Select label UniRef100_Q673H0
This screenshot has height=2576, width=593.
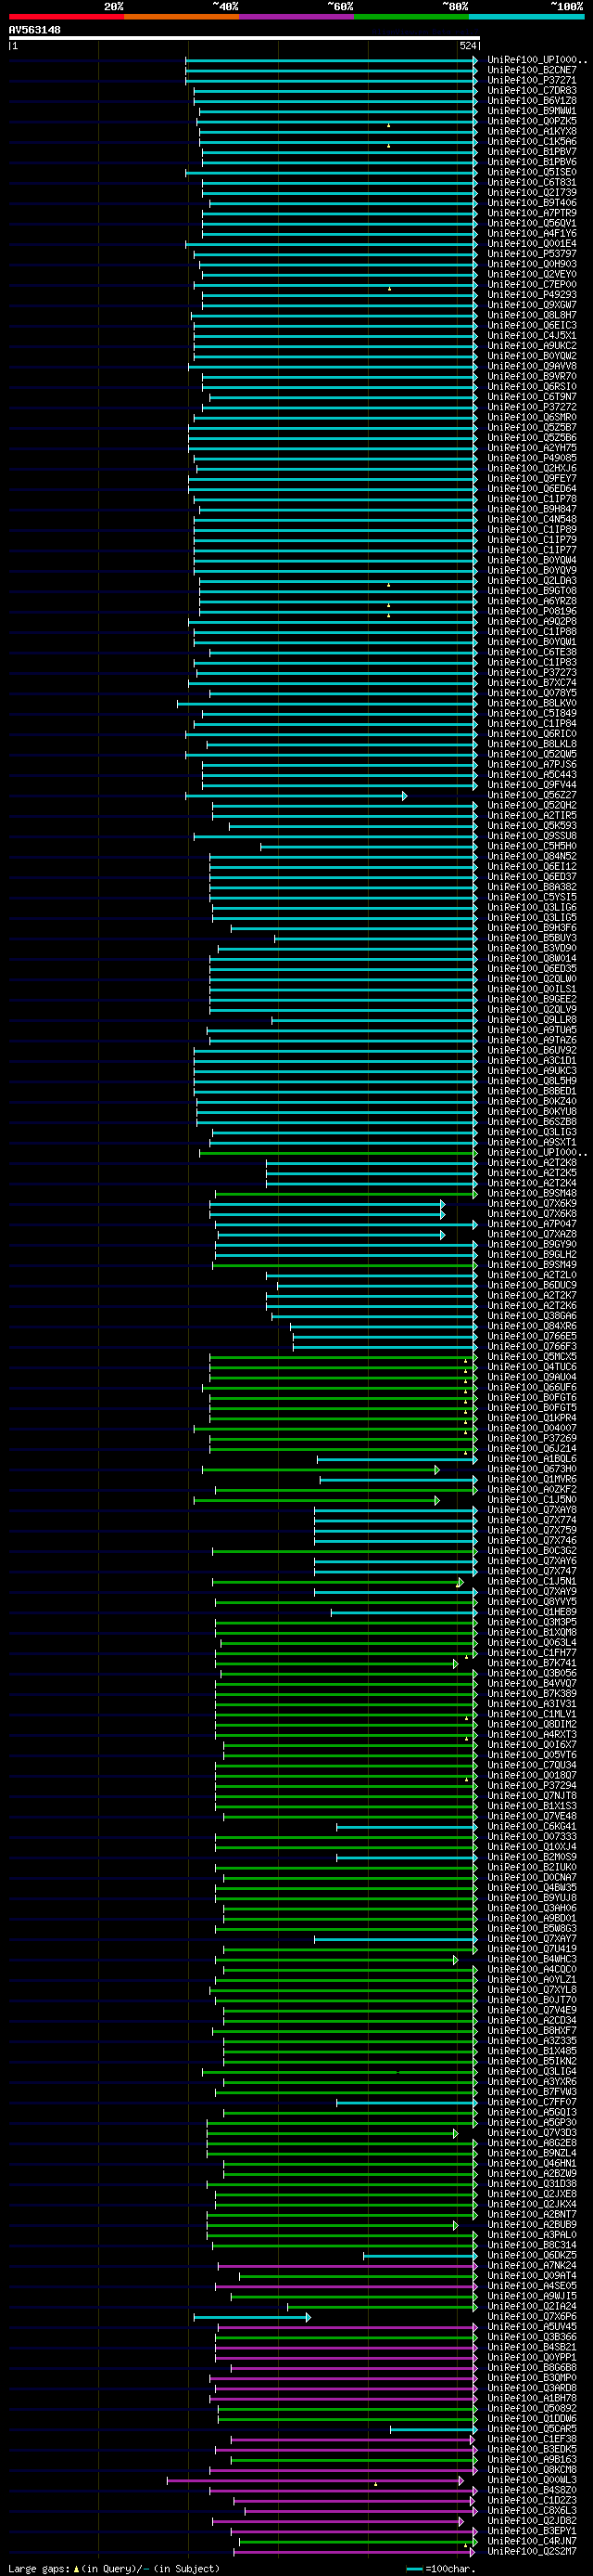pyautogui.click(x=531, y=1470)
